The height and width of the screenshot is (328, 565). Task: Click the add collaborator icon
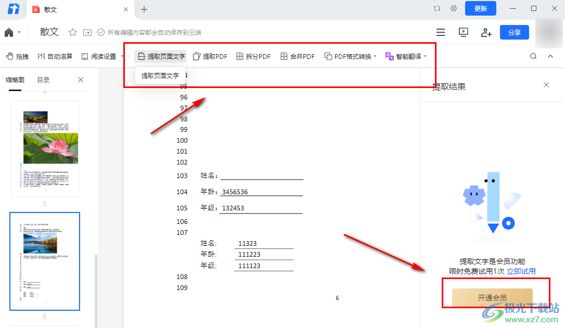click(x=486, y=32)
